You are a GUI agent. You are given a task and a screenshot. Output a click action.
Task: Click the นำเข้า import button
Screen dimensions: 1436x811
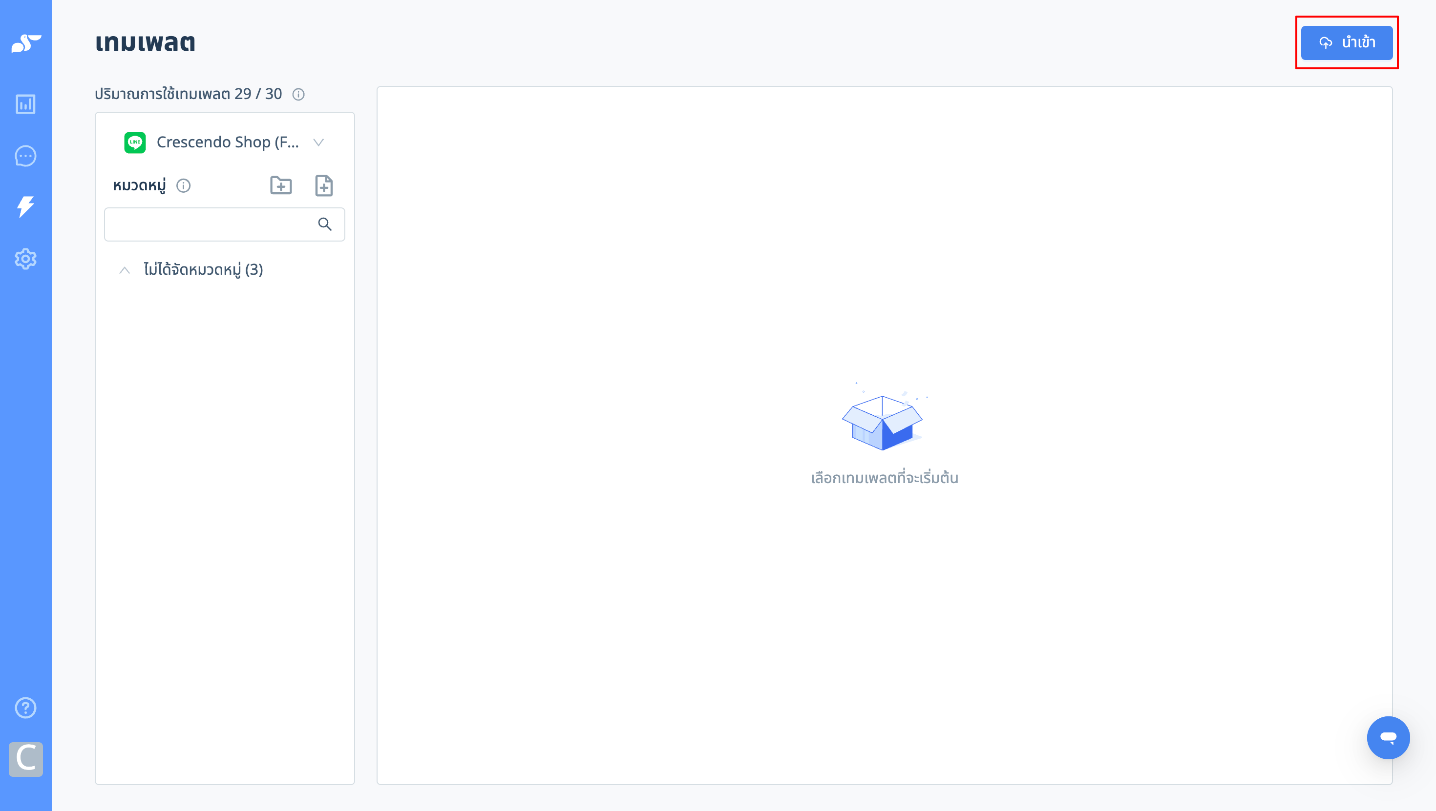1347,43
